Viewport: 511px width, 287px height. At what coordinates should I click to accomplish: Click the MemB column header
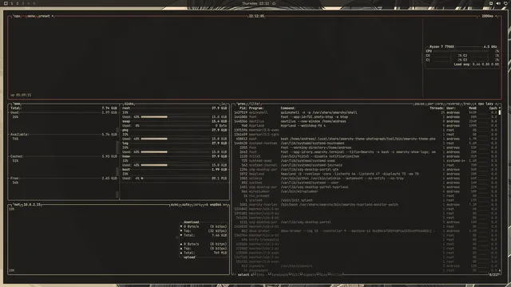click(472, 108)
